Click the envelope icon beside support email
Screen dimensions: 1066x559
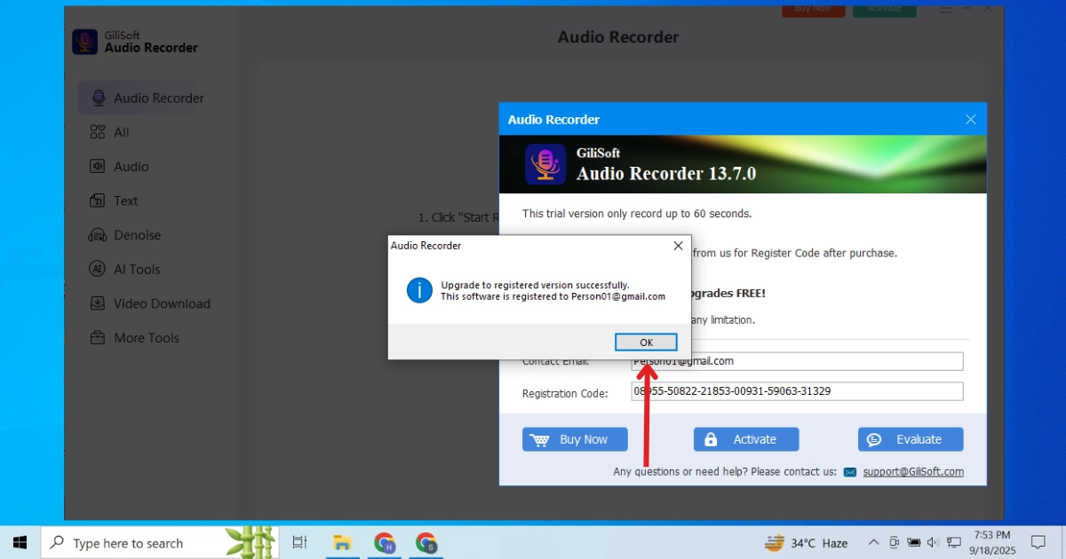click(850, 472)
